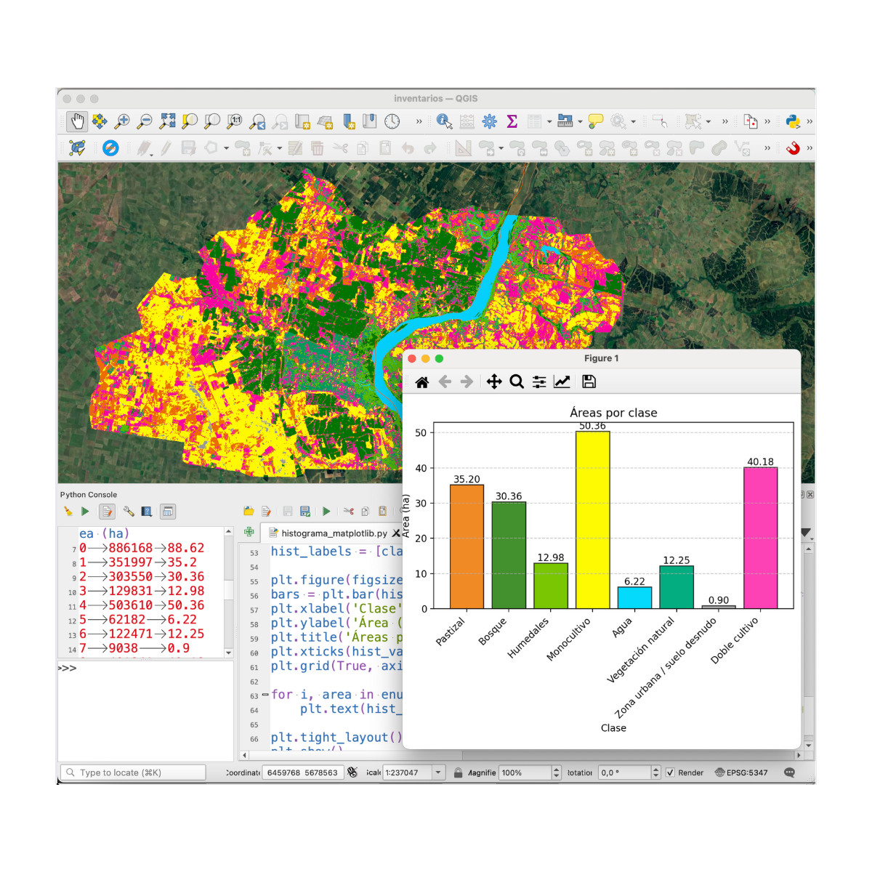The image size is (872, 872).
Task: Open Python console options wrench icon
Action: point(129,512)
